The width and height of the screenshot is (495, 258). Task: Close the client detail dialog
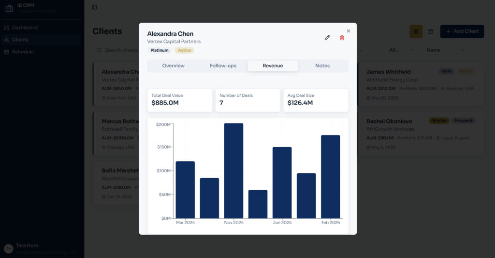[x=349, y=31]
